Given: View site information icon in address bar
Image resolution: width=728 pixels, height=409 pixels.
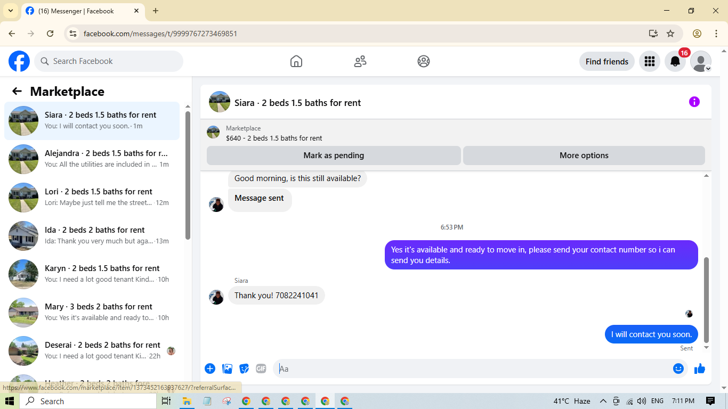Looking at the screenshot, I should [74, 34].
